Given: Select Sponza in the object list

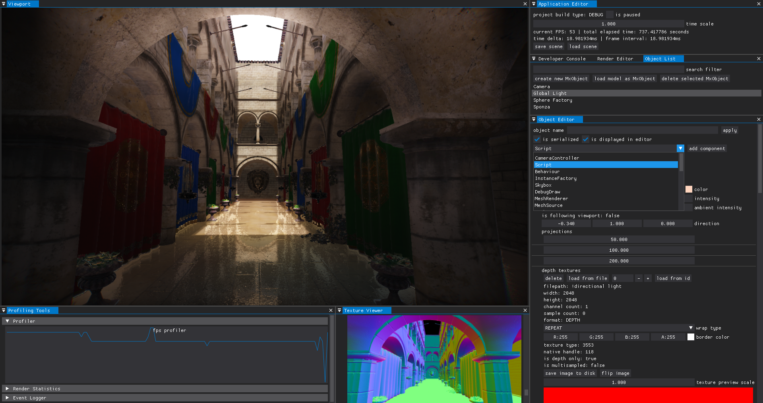Looking at the screenshot, I should tap(646, 107).
